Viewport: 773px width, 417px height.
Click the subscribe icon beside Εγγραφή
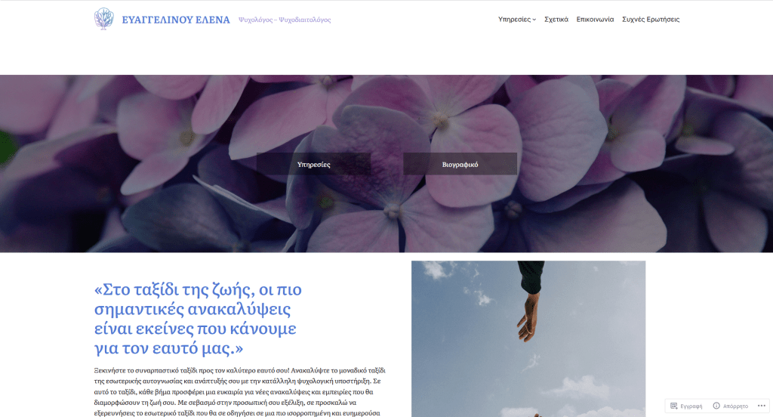(674, 406)
